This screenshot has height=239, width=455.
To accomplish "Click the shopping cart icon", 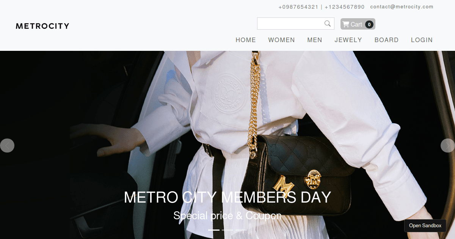I will [x=346, y=24].
